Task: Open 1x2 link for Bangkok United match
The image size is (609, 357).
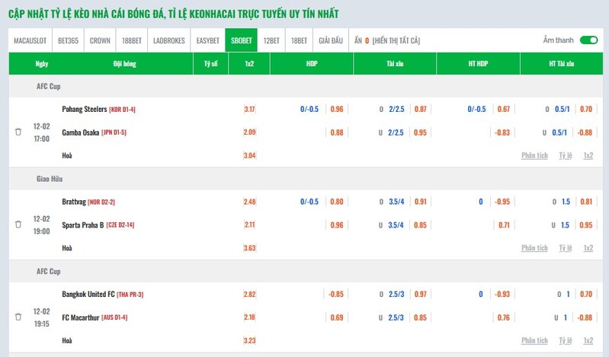Action: pos(588,340)
